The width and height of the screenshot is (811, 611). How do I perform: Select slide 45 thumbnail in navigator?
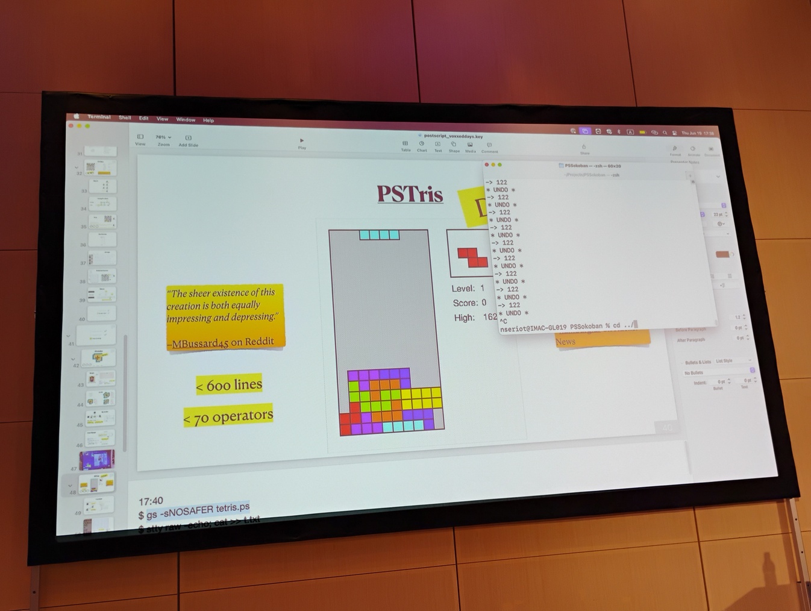coord(101,418)
